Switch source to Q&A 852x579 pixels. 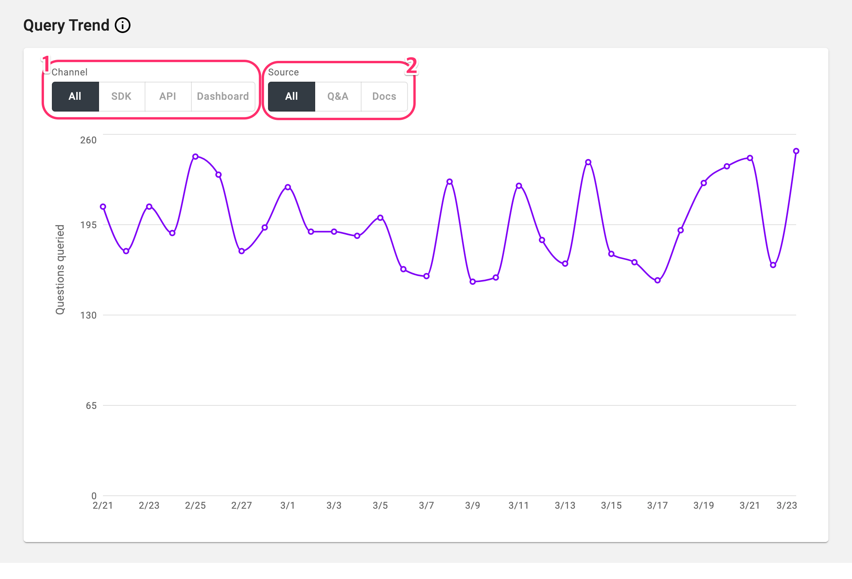[x=338, y=97]
